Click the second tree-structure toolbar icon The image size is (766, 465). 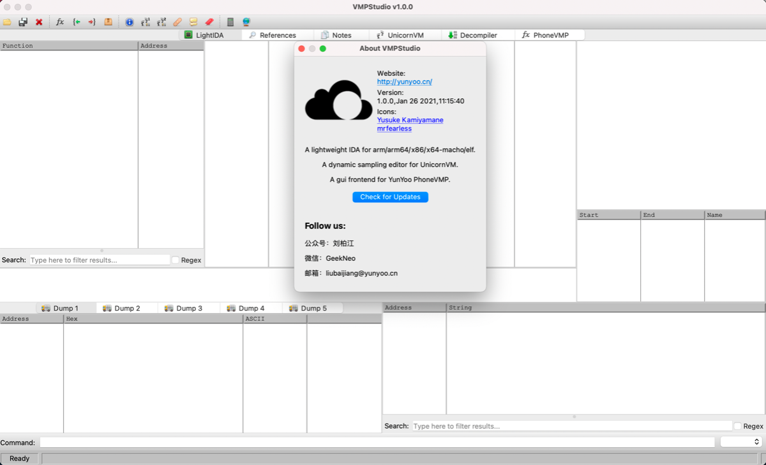click(x=161, y=22)
